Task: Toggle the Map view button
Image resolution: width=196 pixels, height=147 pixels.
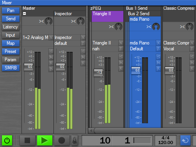Action: point(11,43)
